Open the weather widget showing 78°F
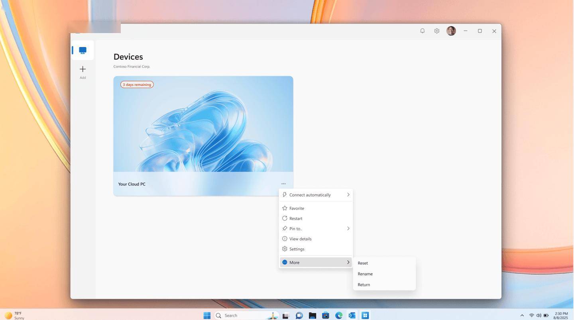 [x=14, y=315]
